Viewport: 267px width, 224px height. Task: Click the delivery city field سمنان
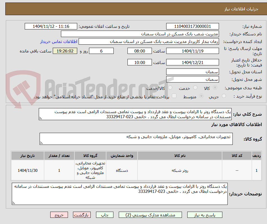coord(192,79)
